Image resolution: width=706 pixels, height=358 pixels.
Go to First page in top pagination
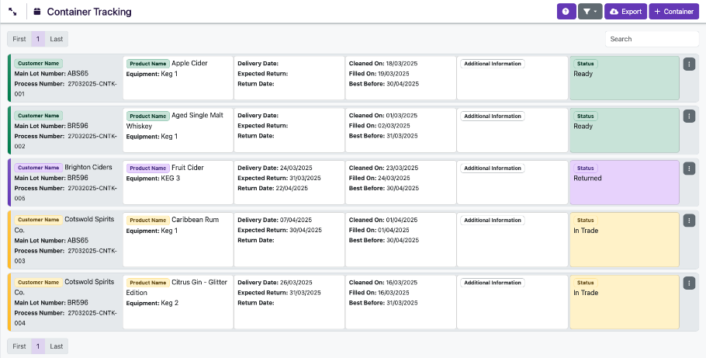tap(19, 39)
